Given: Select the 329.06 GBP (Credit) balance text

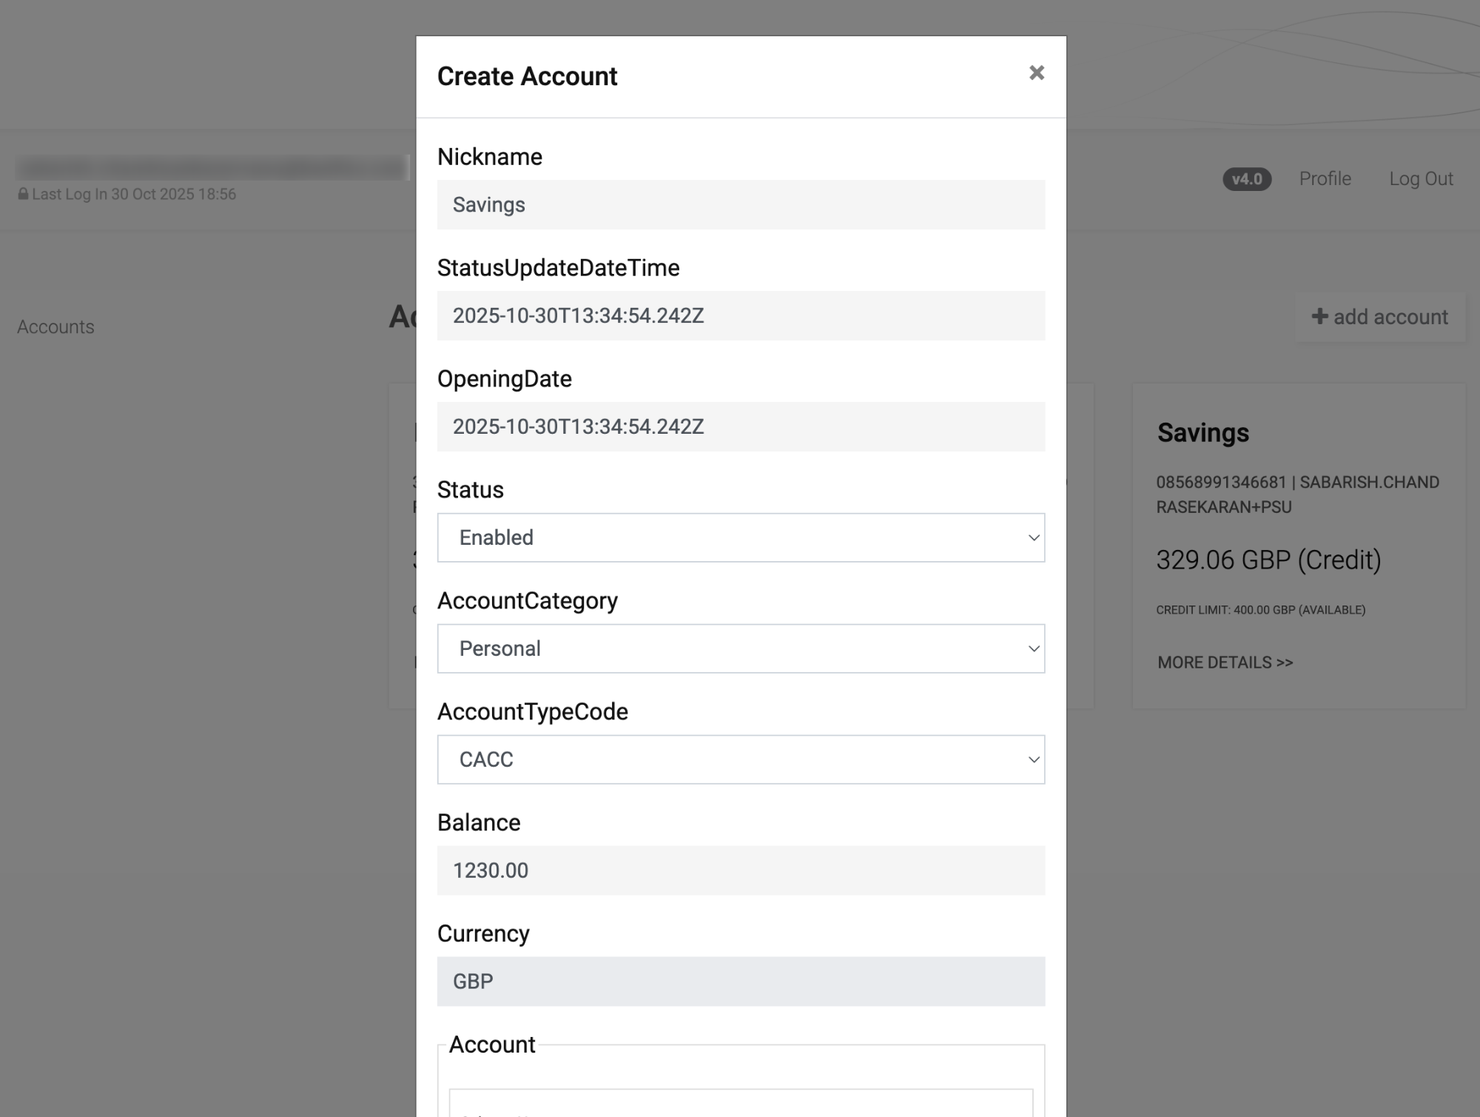Looking at the screenshot, I should (1268, 560).
